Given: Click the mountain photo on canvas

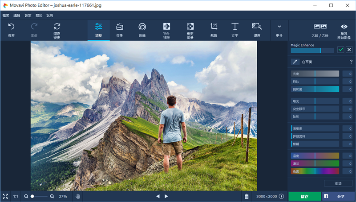Looking at the screenshot, I should (x=144, y=116).
